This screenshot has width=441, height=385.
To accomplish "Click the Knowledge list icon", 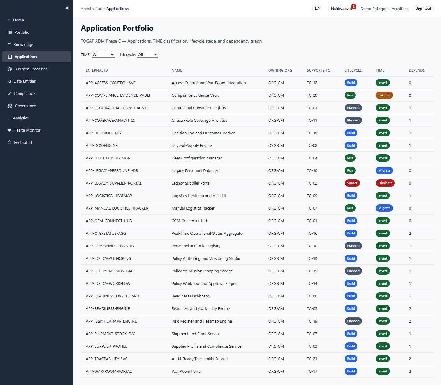I will point(9,45).
